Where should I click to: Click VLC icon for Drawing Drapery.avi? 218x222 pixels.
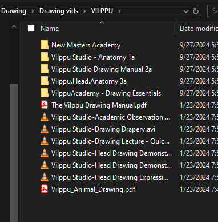point(45,129)
